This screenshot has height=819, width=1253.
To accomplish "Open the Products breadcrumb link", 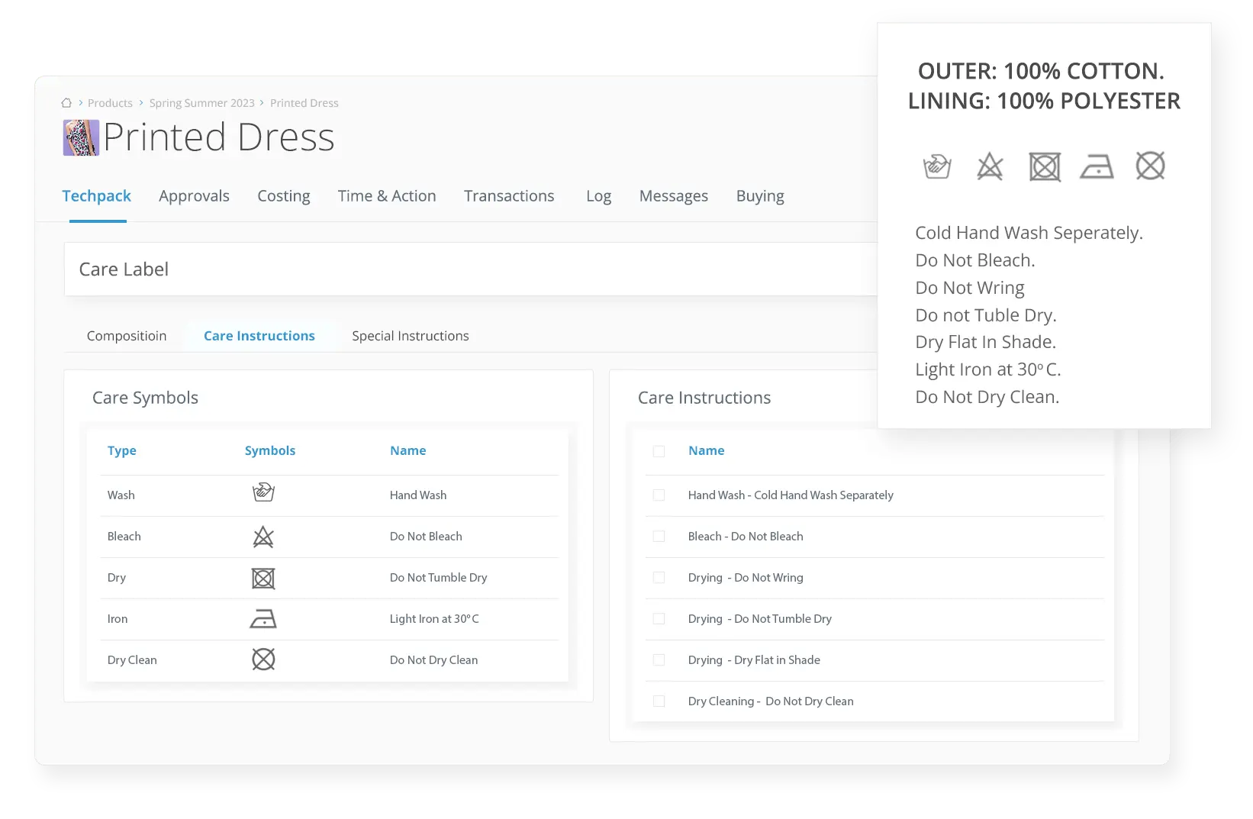I will (110, 103).
